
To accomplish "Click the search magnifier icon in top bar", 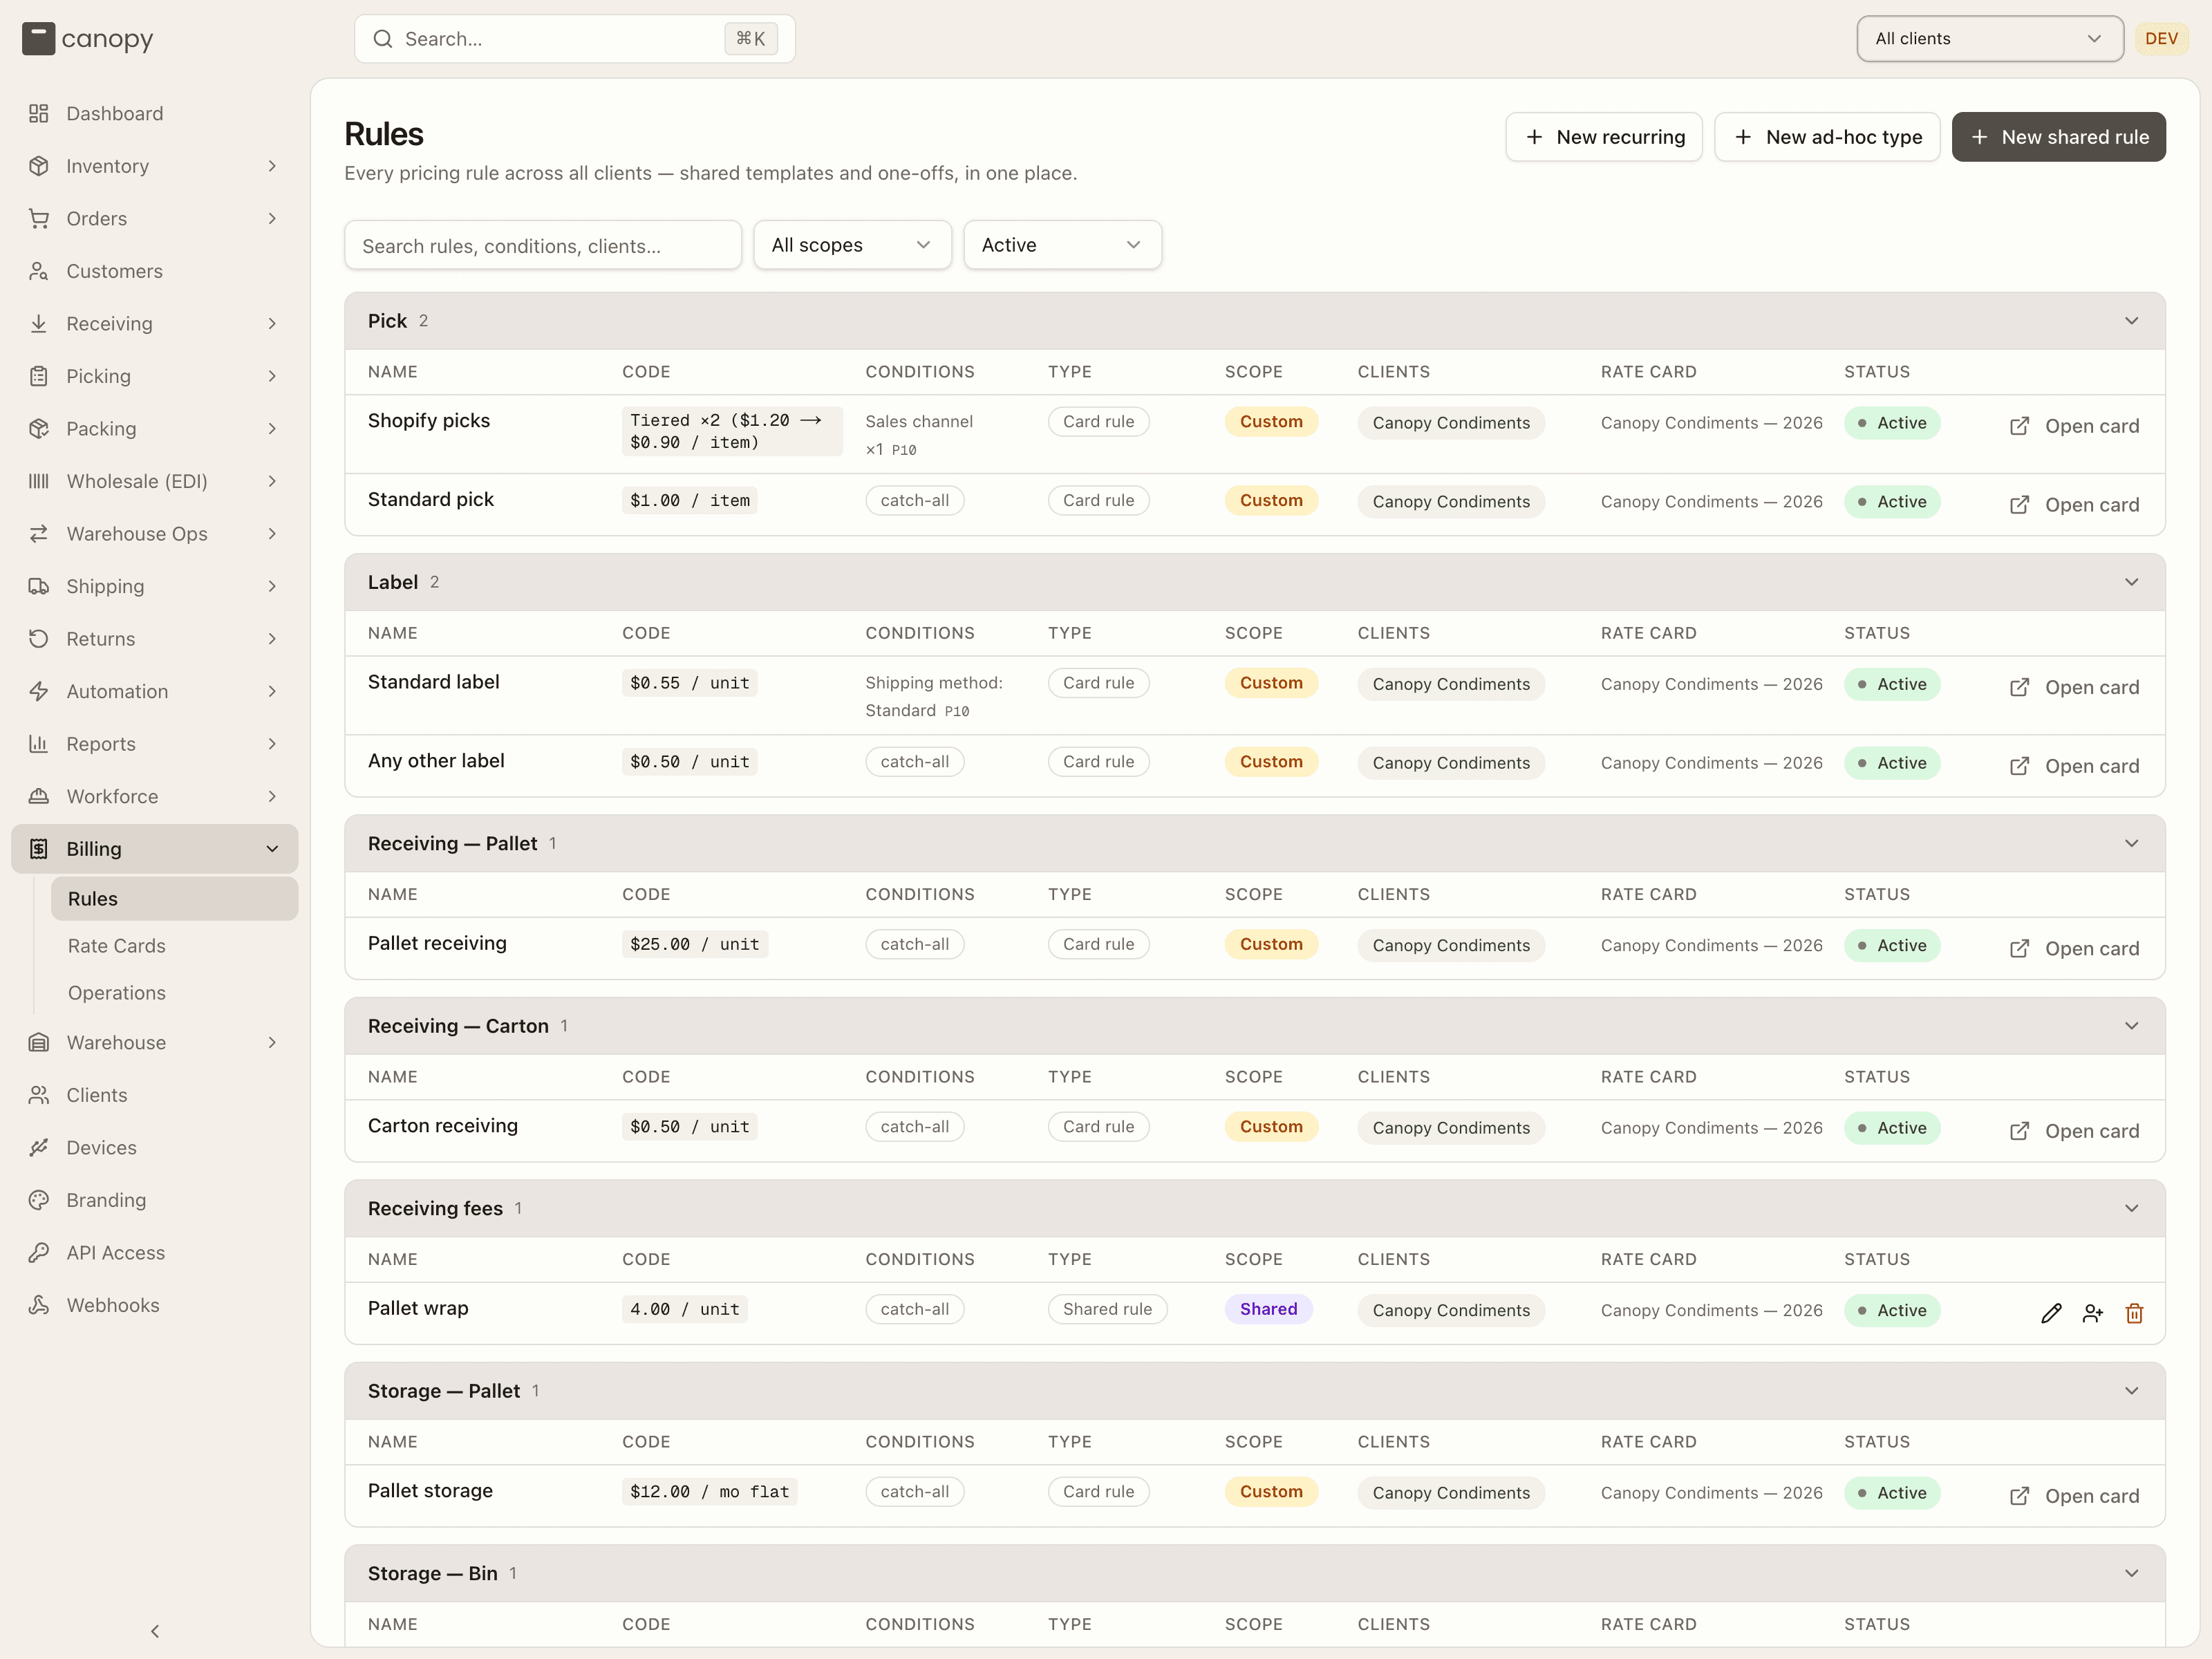I will pyautogui.click(x=382, y=39).
